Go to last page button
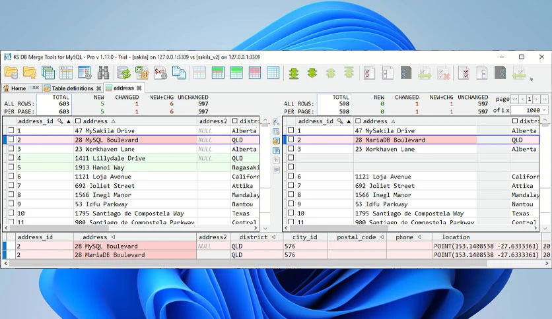This screenshot has height=319, width=552. (x=544, y=100)
